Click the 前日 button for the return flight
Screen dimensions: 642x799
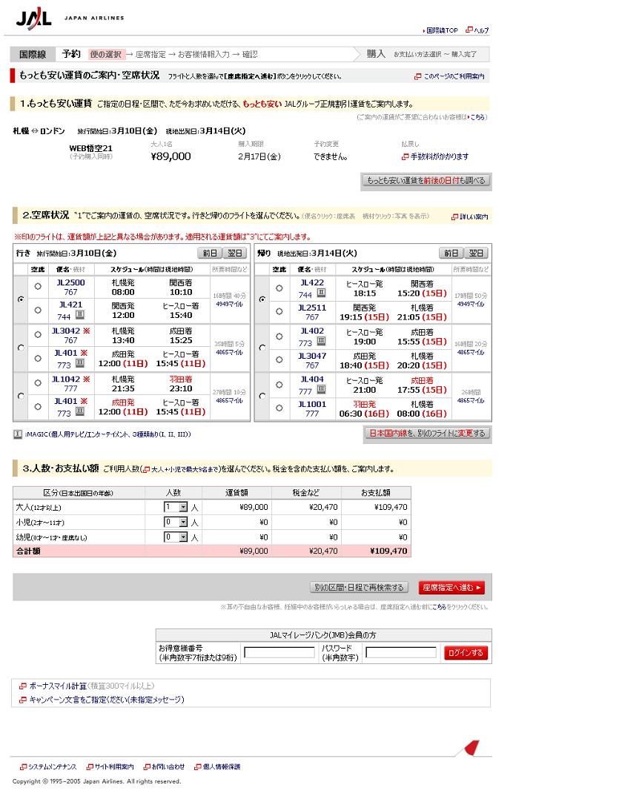(451, 253)
